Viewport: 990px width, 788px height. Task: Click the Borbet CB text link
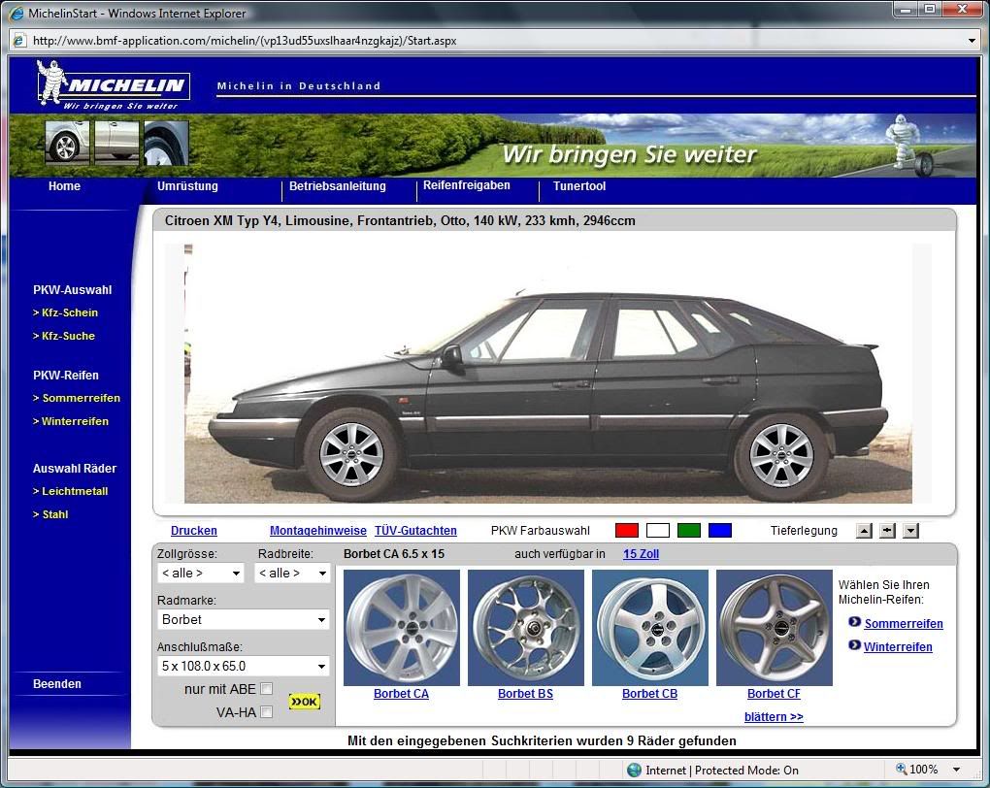pyautogui.click(x=649, y=693)
